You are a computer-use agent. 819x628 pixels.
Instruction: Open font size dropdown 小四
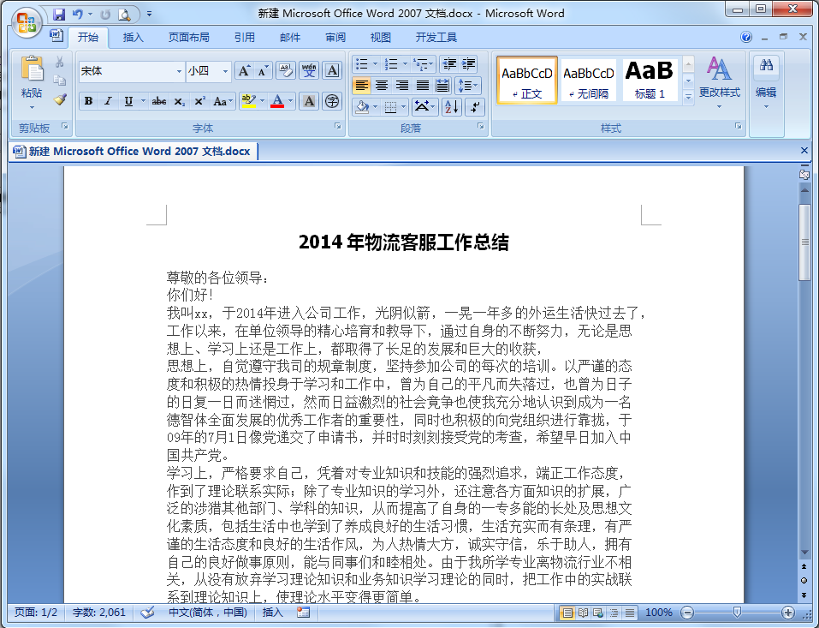[x=225, y=71]
